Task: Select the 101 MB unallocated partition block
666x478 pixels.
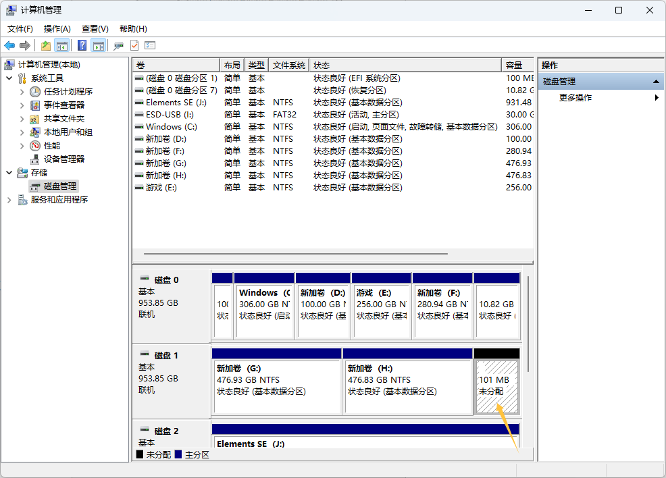Action: coord(496,386)
